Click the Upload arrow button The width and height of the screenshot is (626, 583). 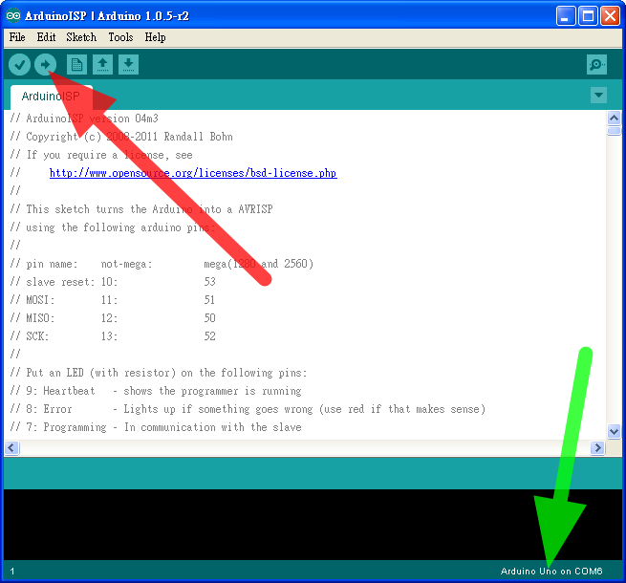45,64
